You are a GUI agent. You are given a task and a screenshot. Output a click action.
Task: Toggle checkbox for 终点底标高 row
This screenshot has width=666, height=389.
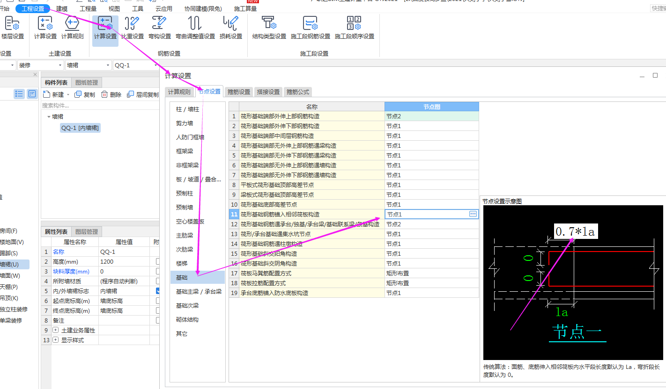point(158,310)
